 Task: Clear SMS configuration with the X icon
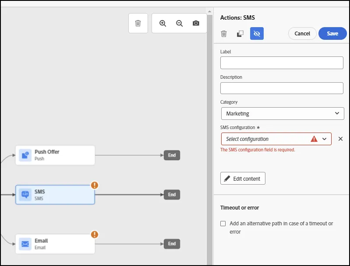point(340,139)
